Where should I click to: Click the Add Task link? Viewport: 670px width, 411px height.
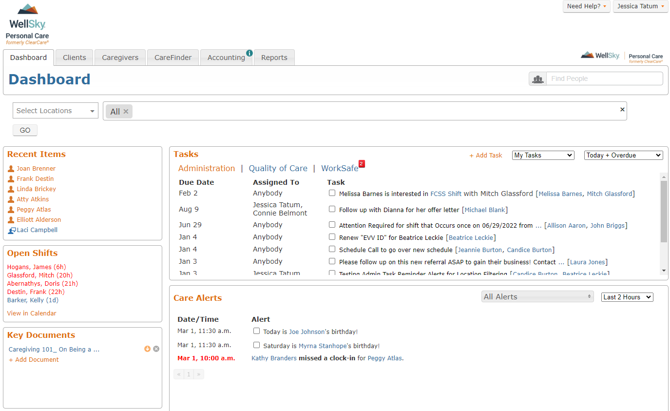(485, 155)
